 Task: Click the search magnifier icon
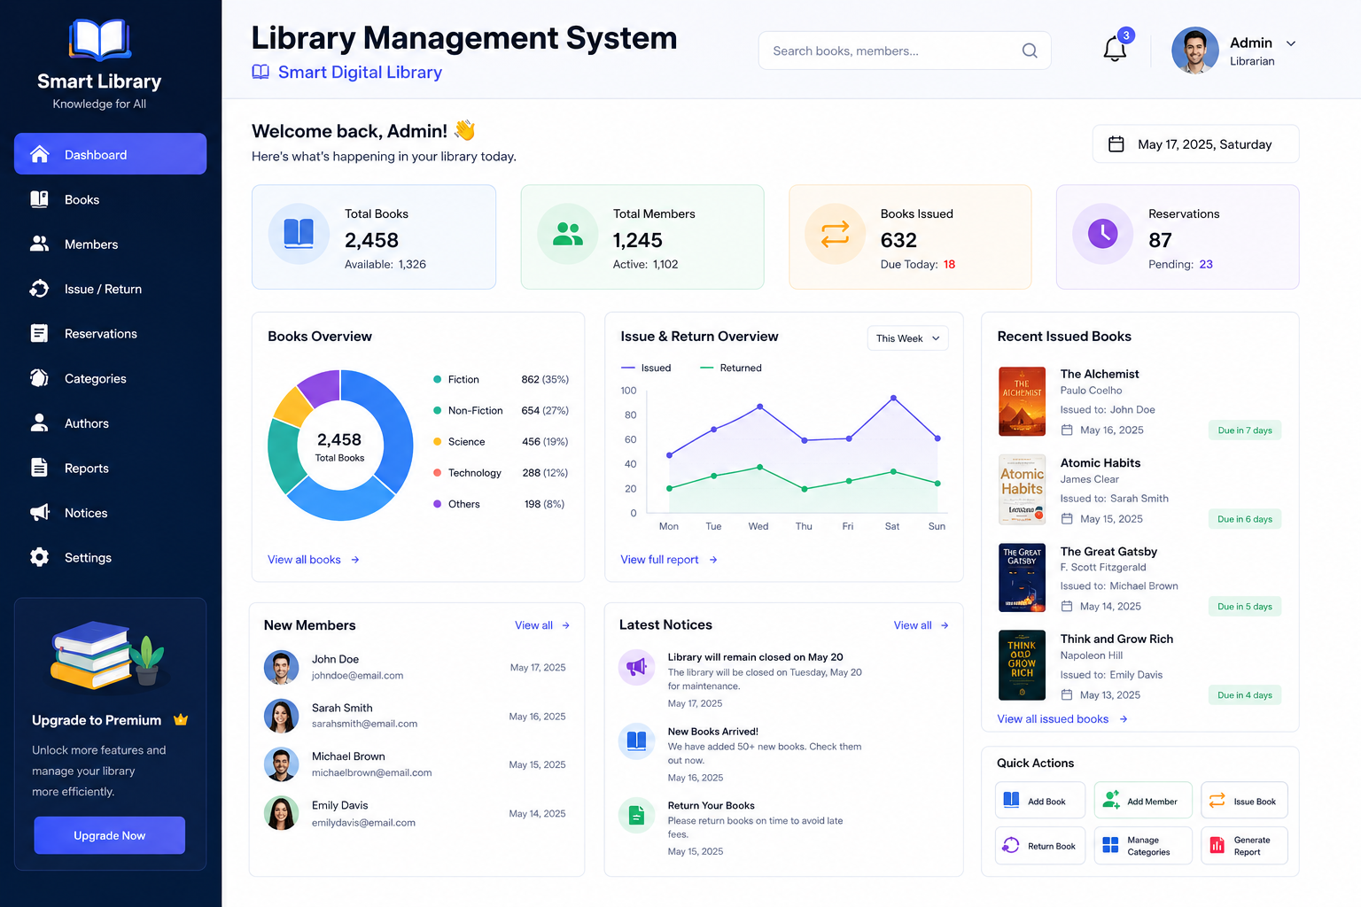(1030, 50)
